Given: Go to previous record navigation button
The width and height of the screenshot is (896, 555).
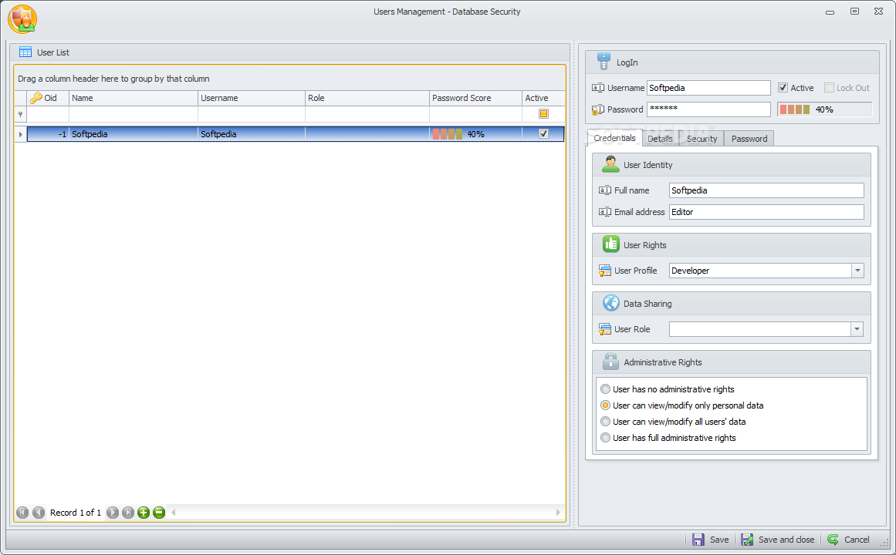Looking at the screenshot, I should (39, 512).
